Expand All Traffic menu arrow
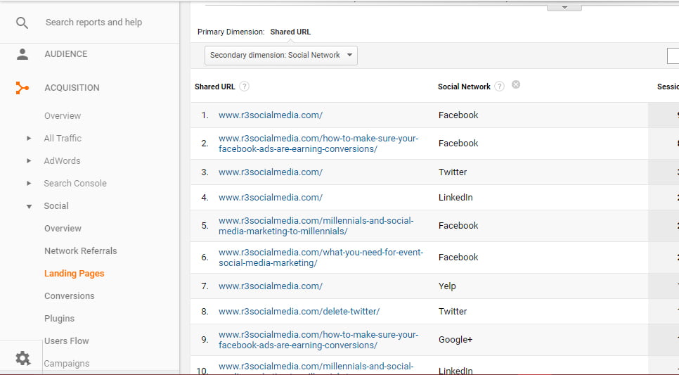The image size is (679, 375). [29, 139]
